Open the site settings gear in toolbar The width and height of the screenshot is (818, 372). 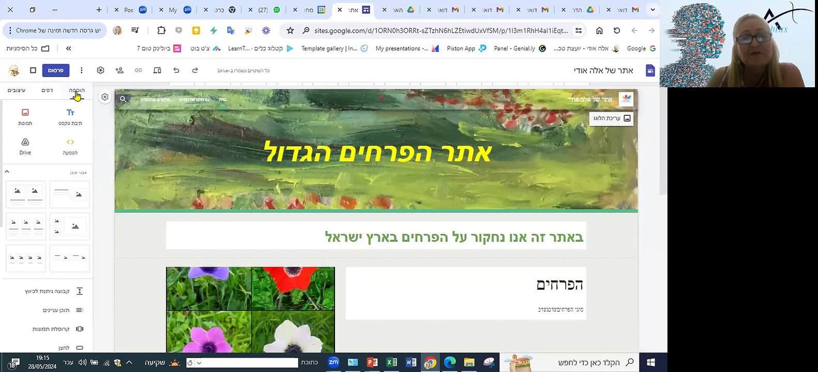100,70
